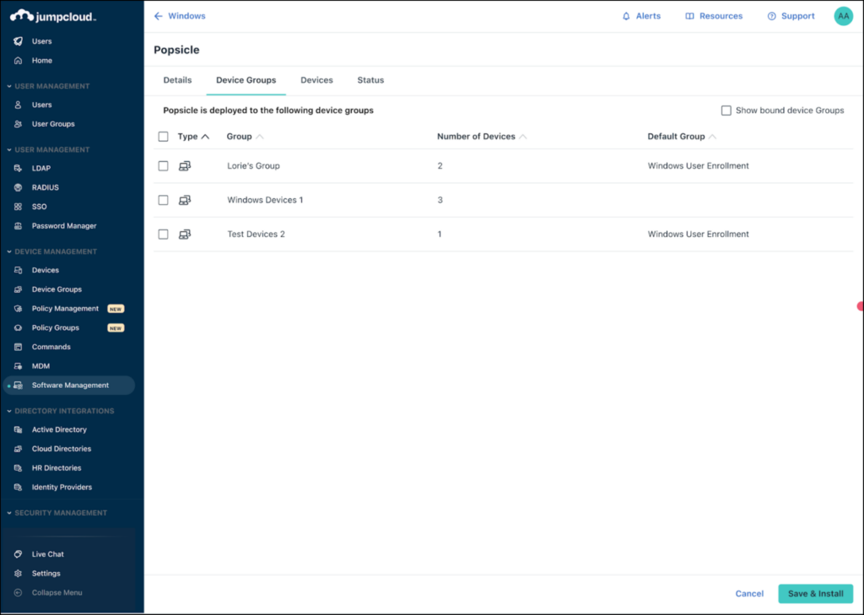Screen dimensions: 864x615
Task: Click the Alerts bell icon
Action: pos(641,15)
